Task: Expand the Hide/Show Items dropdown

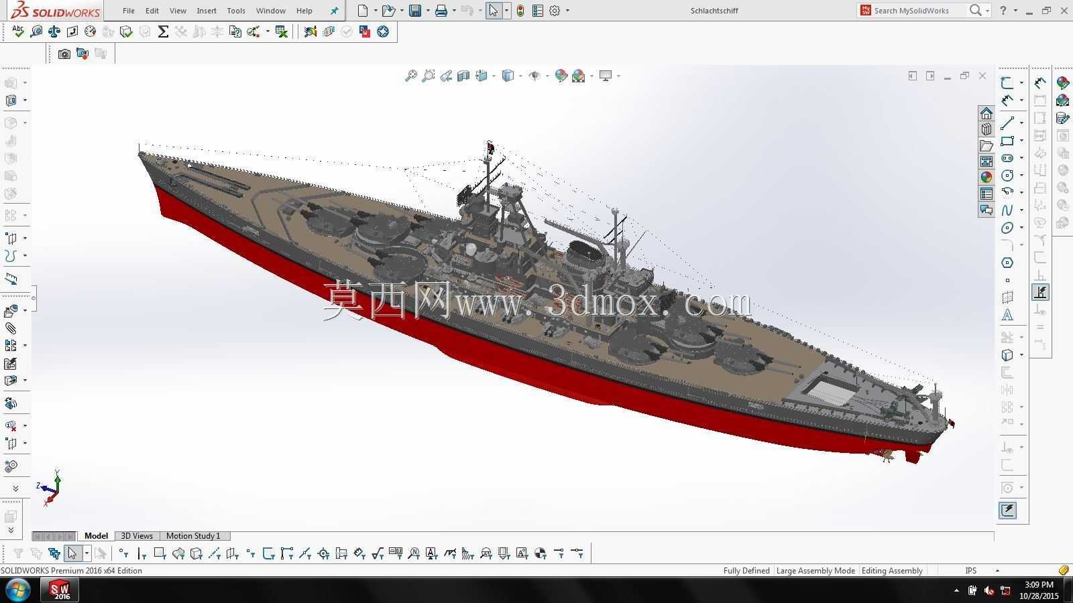Action: pos(547,76)
